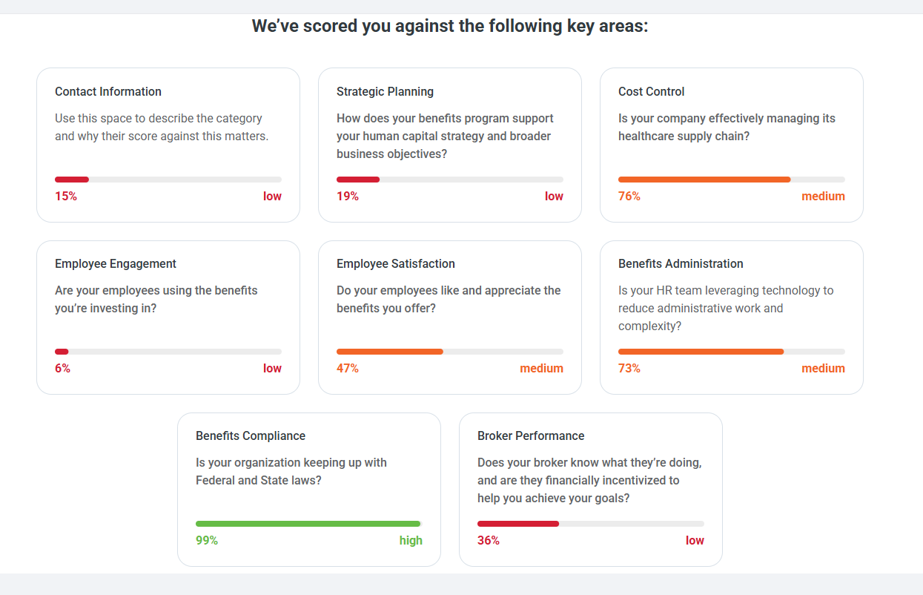The image size is (923, 595).
Task: Click the "We've scored you" page heading
Action: (x=450, y=27)
